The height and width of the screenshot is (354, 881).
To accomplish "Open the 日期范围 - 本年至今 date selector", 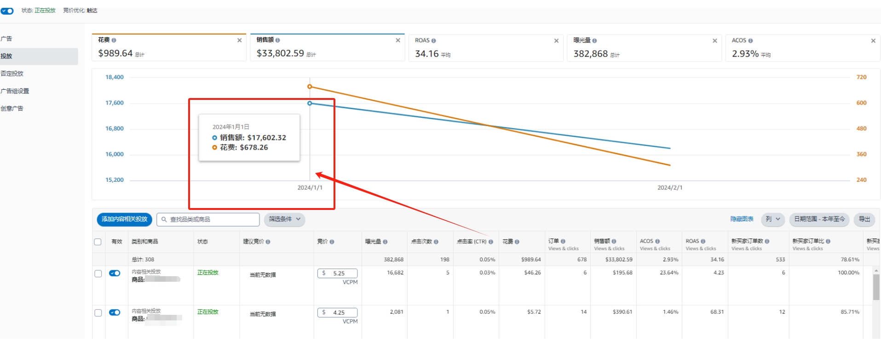I will (x=819, y=220).
